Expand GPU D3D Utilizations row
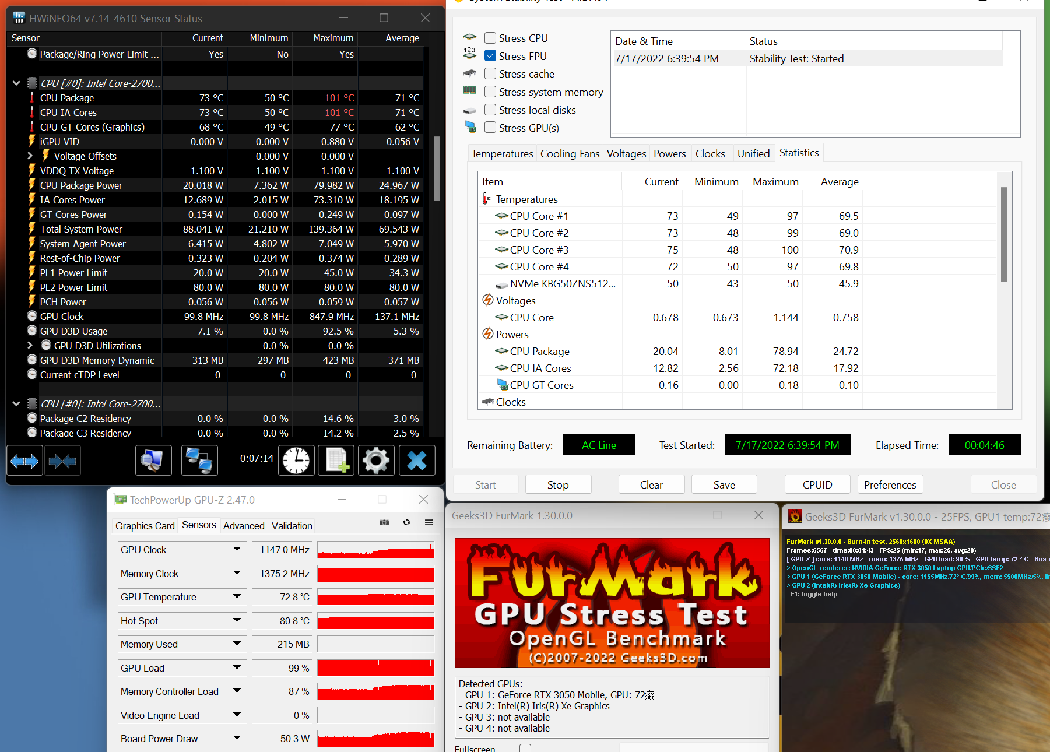 click(30, 345)
